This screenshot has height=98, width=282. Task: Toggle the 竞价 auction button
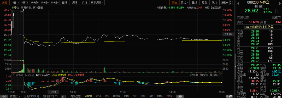174,3
